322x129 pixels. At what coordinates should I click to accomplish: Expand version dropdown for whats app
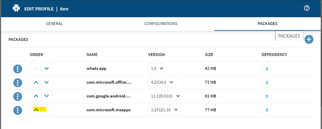pyautogui.click(x=157, y=69)
